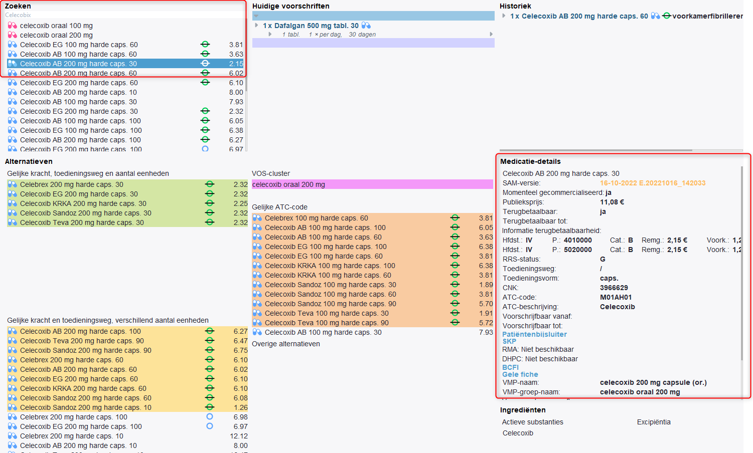Click pill icon in Historiek Celecoxib AB row
The height and width of the screenshot is (453, 753).
pos(655,16)
